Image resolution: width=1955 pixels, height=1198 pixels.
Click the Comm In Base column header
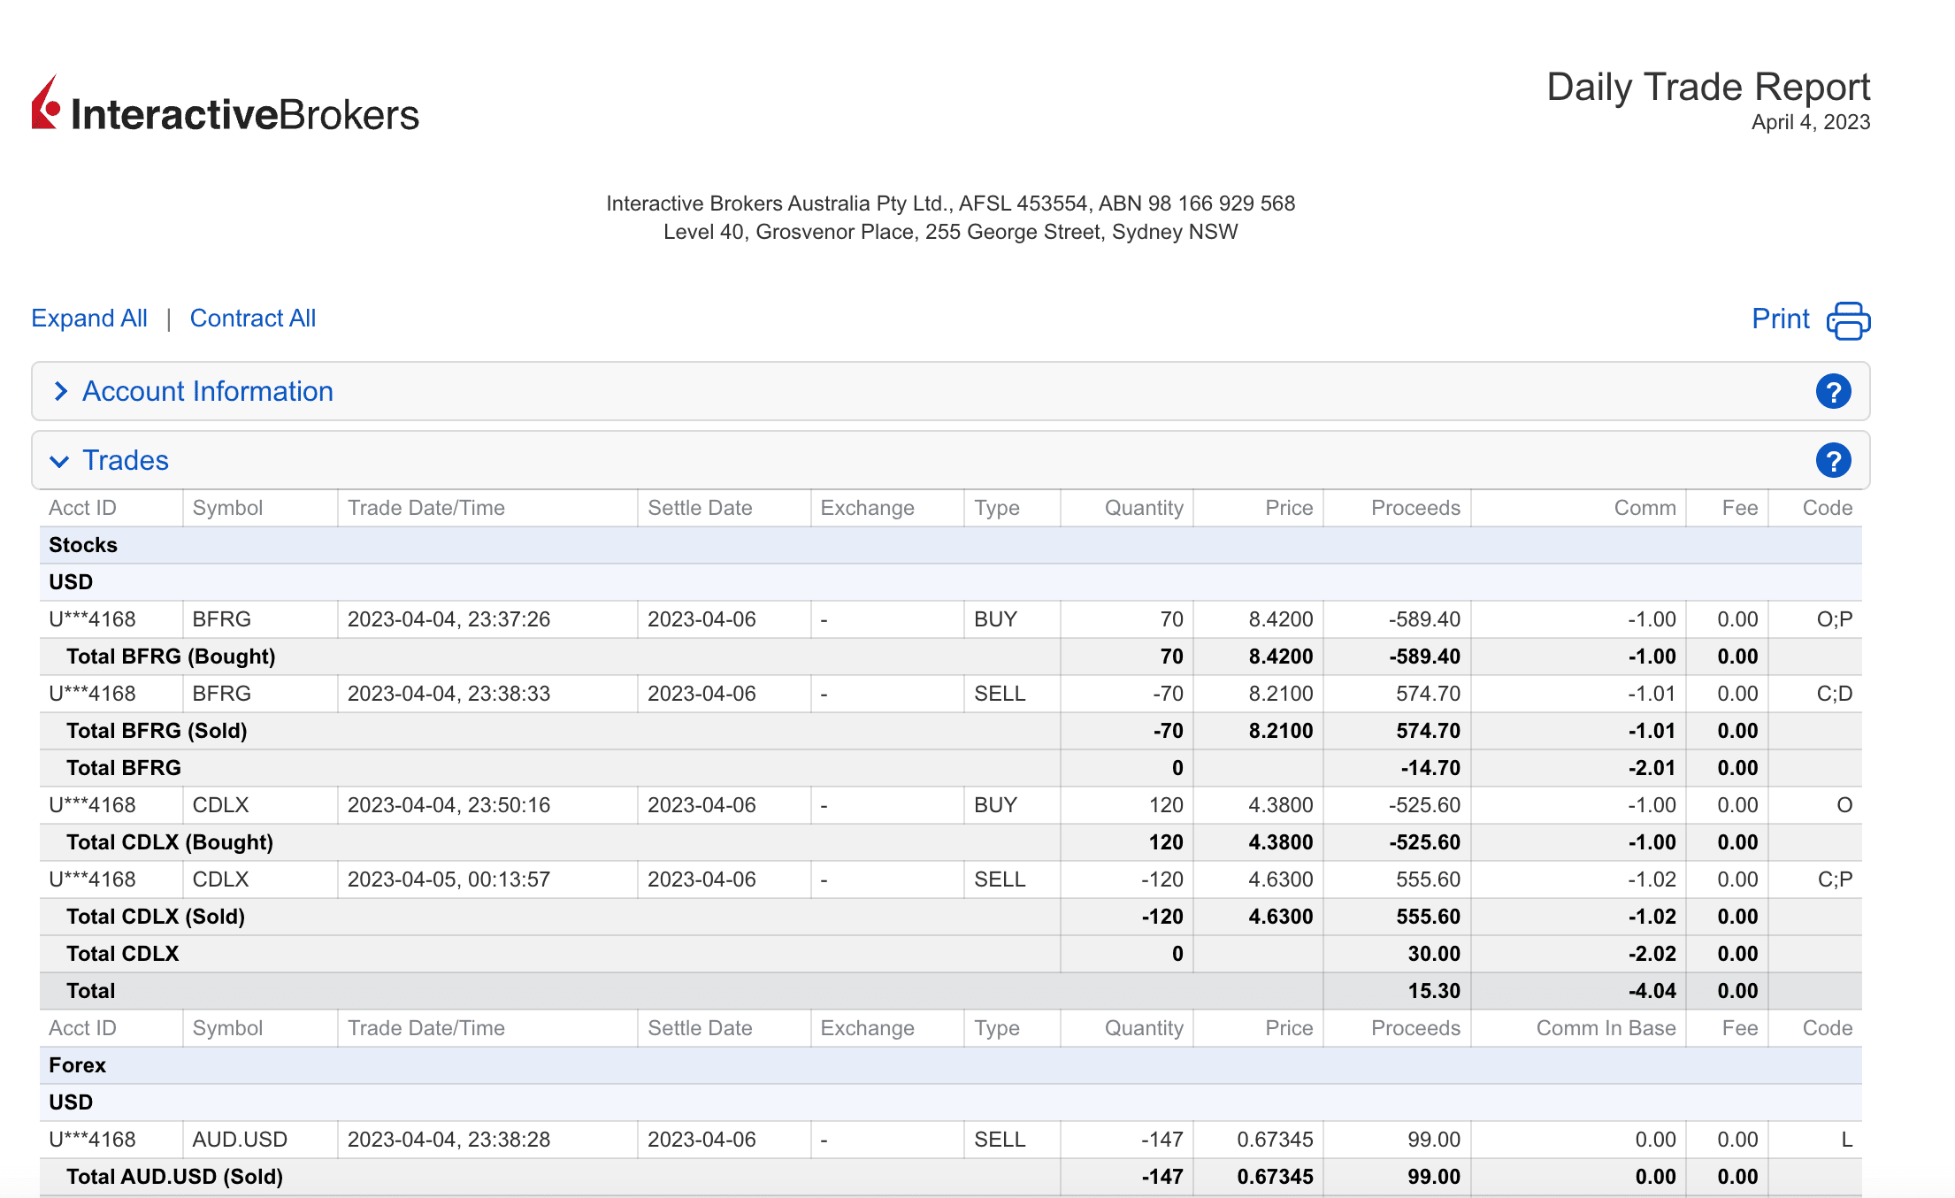[1605, 1028]
